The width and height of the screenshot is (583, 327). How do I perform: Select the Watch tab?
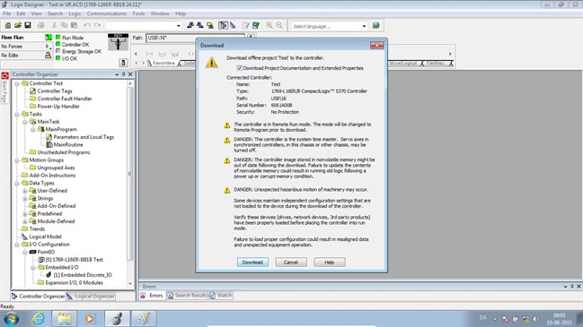[221, 296]
